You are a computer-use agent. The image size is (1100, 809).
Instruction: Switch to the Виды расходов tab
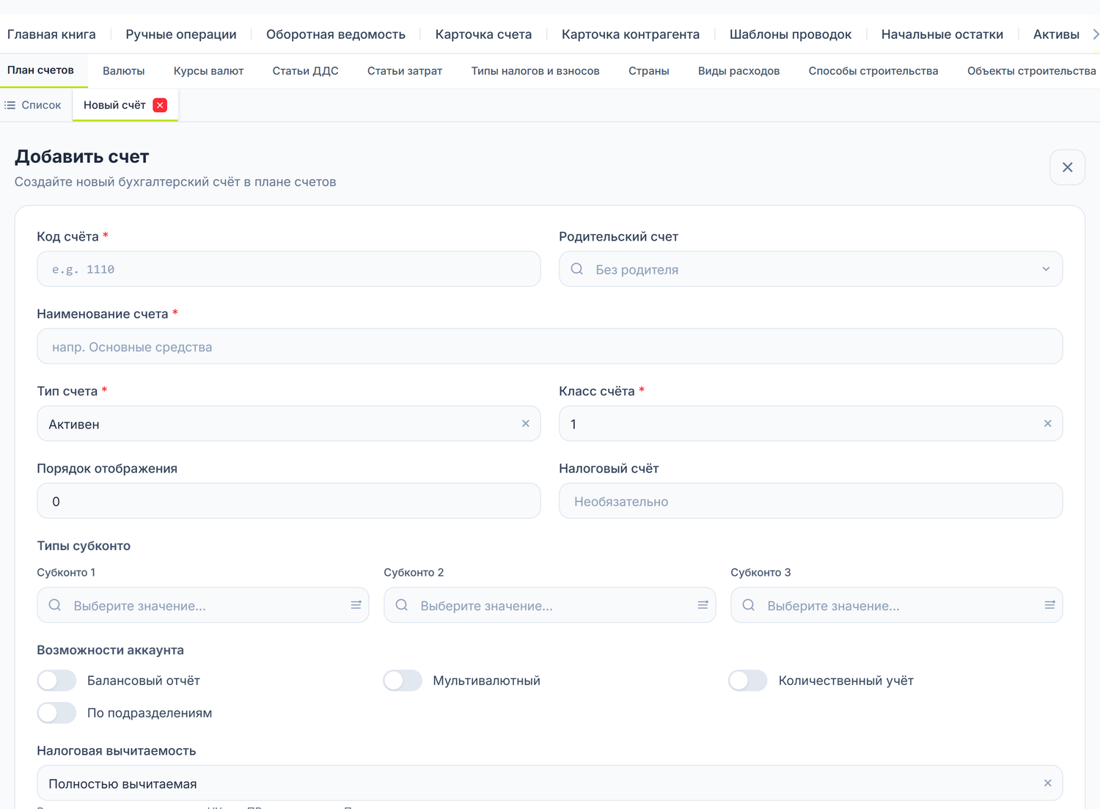point(738,71)
